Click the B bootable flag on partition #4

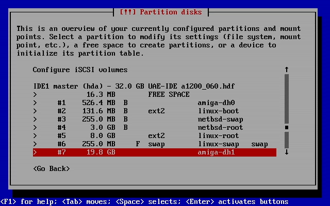(125, 127)
